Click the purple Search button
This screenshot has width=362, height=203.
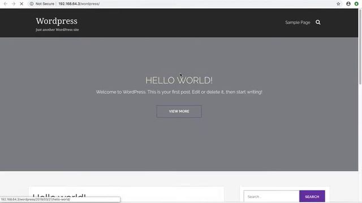click(312, 197)
